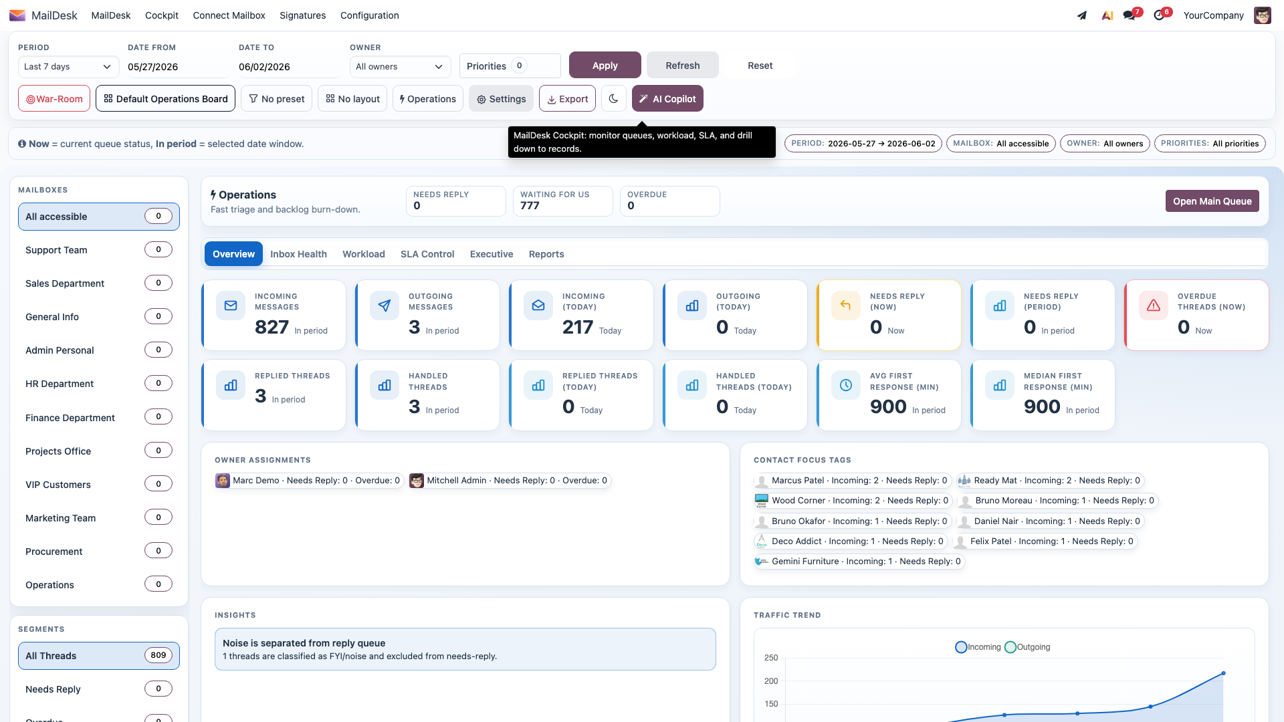
Task: Open the Priorities selector
Action: (510, 66)
